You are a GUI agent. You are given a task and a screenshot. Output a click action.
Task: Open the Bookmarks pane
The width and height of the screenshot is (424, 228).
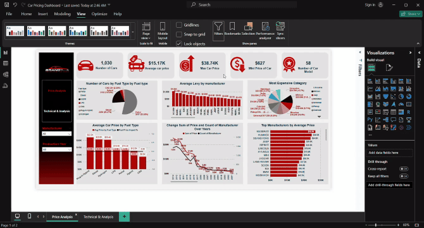click(x=232, y=29)
